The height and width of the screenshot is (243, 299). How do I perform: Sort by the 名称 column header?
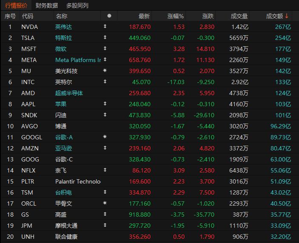(61, 16)
